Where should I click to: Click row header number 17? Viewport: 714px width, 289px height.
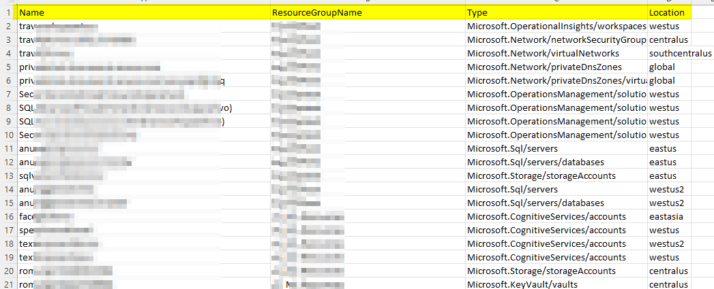tap(8, 230)
